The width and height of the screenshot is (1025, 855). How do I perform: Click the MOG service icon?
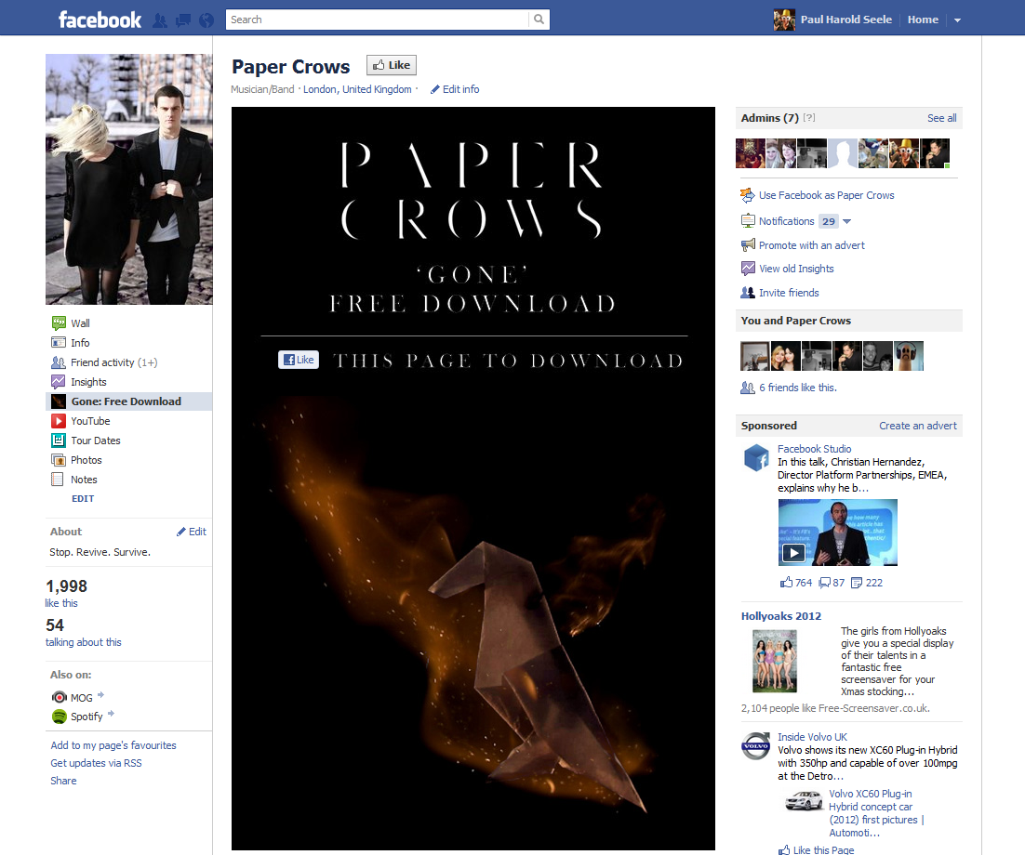click(59, 697)
